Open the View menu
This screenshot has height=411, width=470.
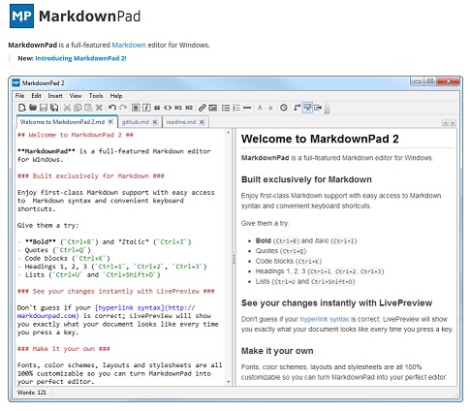76,96
